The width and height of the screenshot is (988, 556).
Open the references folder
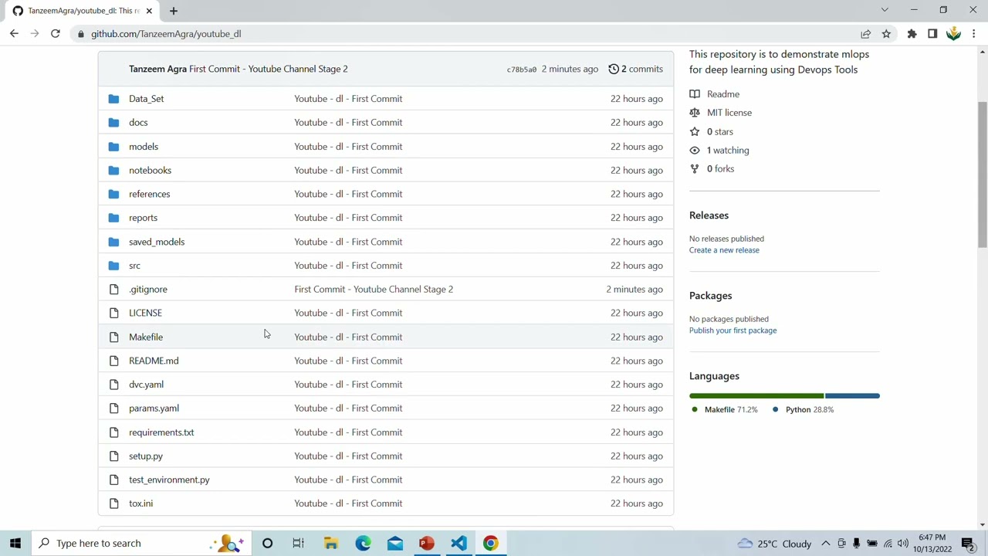149,194
